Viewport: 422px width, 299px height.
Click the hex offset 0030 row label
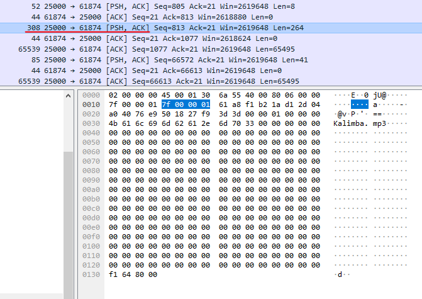coord(91,123)
